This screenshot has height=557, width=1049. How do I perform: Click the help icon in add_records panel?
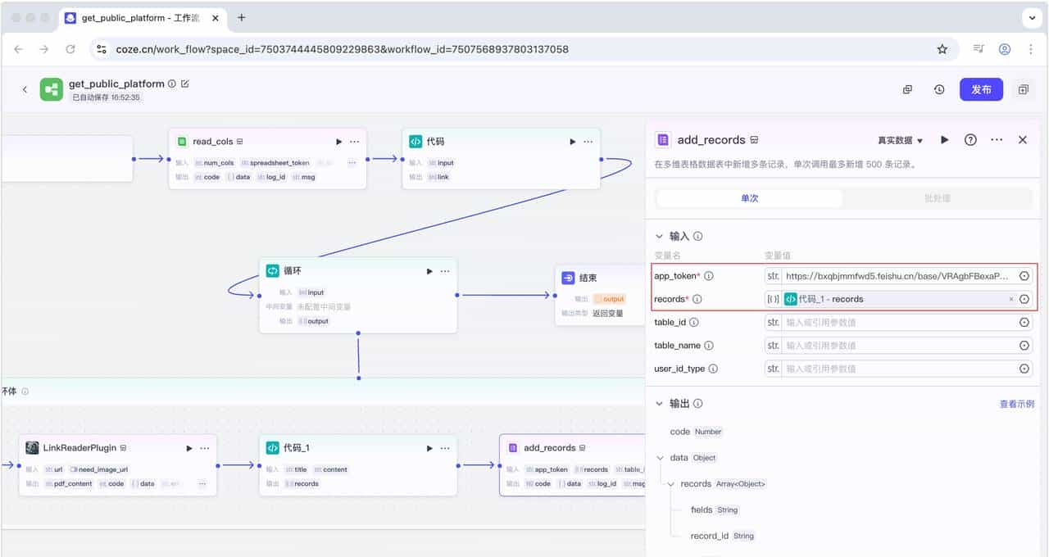coord(970,140)
